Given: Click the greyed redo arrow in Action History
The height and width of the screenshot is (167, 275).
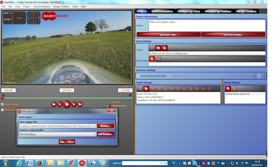Looking at the screenshot, I should (234, 89).
